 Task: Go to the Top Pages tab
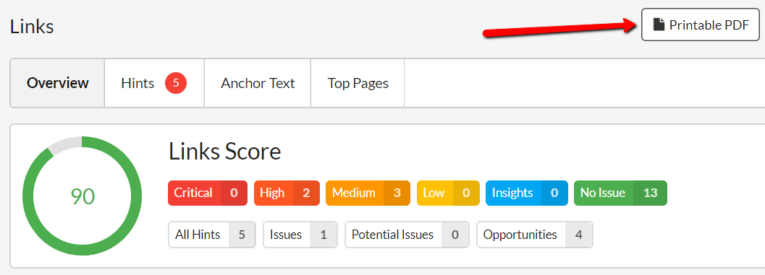(358, 83)
